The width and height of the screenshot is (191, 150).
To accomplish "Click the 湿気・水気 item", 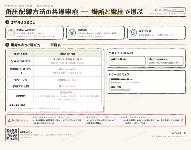I will (116, 87).
